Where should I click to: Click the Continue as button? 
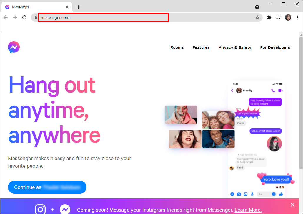coord(47,187)
